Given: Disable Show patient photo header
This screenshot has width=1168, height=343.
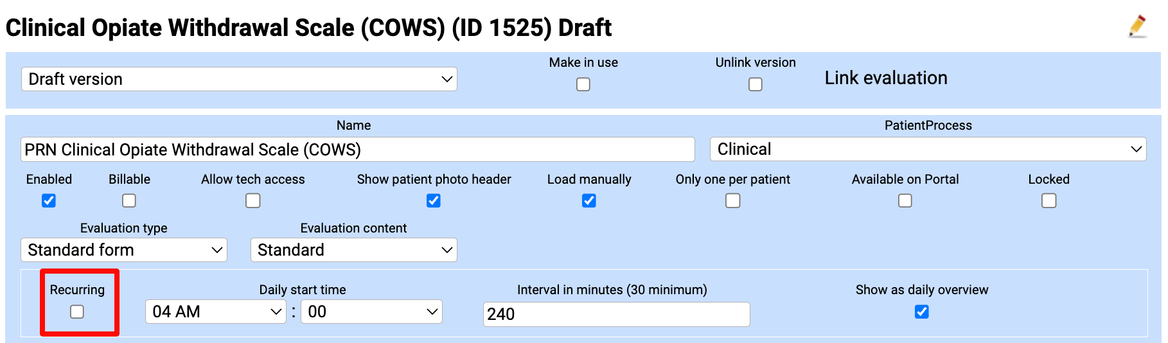Looking at the screenshot, I should [434, 201].
